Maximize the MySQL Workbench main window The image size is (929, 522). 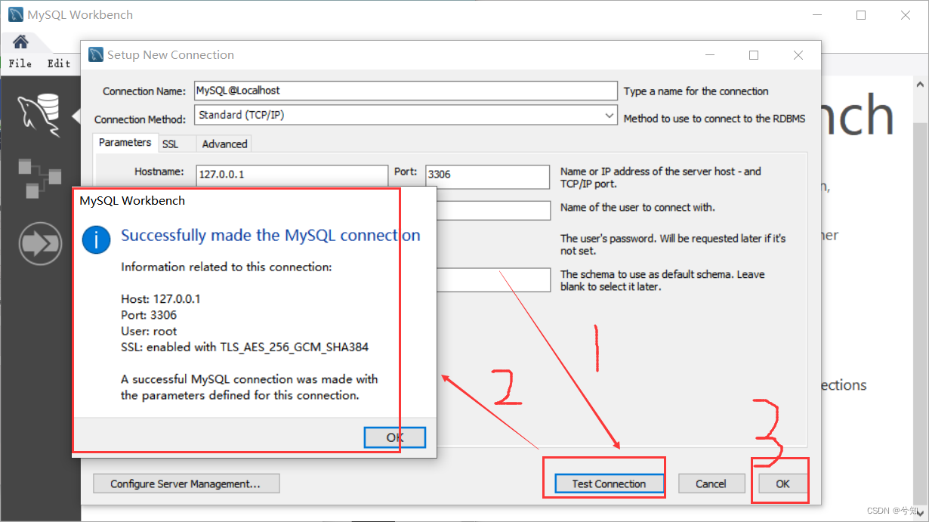pos(861,15)
